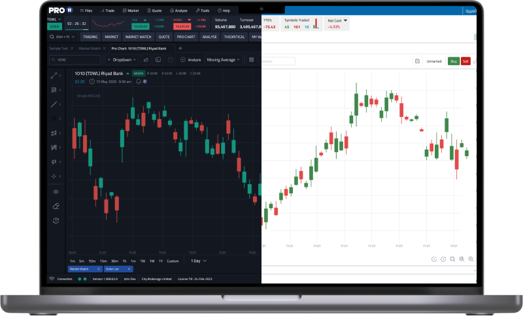Toggle drawings visibility eye icon
The height and width of the screenshot is (316, 523).
(x=56, y=192)
